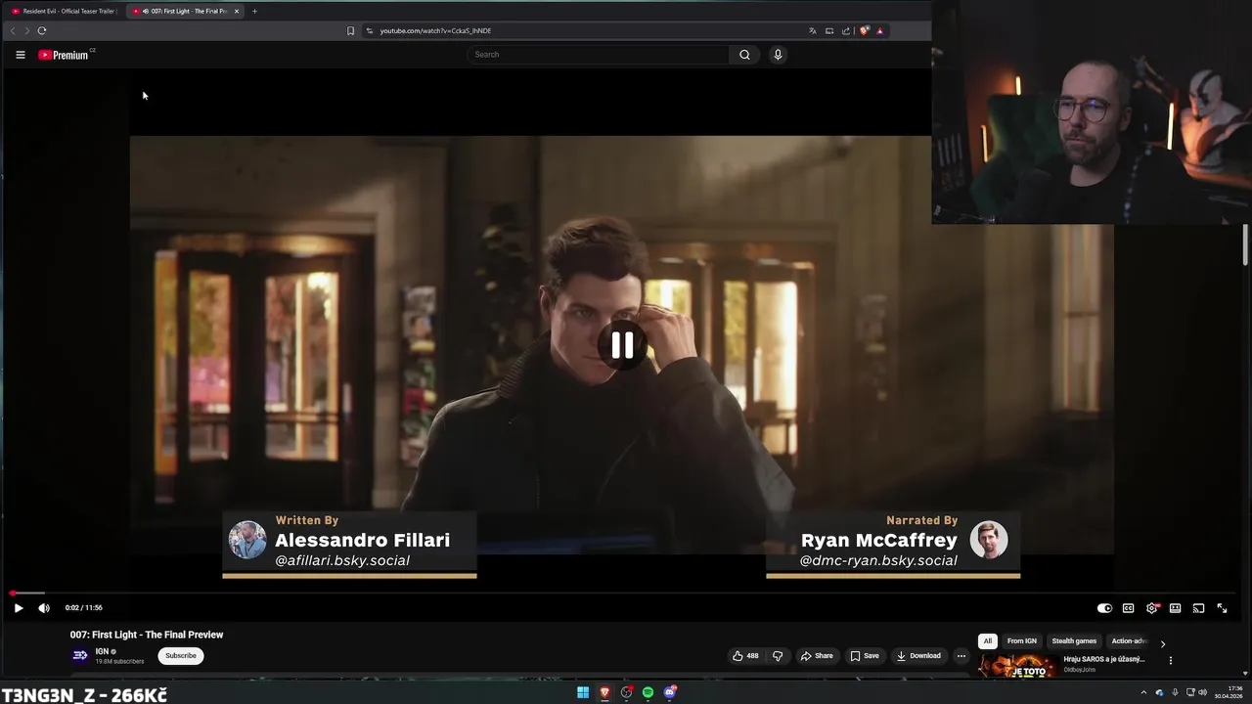Close the 007: First Light tab
The height and width of the screenshot is (704, 1252).
237,11
